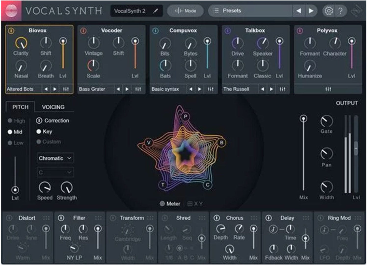
Task: Toggle pitch Correction power button
Action: coord(39,121)
